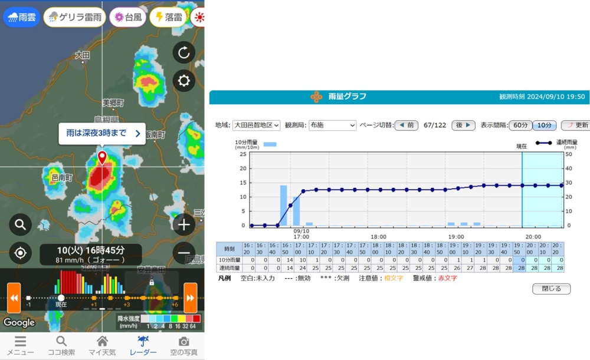The height and width of the screenshot is (360, 590).
Task: Open the メニュー tab in bottom bar
Action: (20, 346)
